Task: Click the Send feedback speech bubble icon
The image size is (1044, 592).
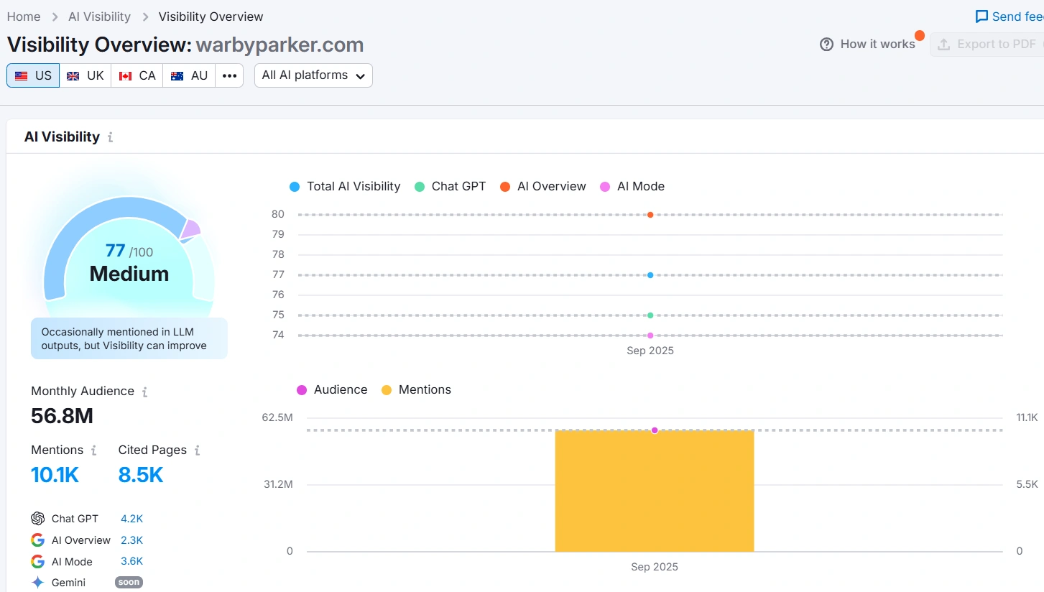Action: click(x=981, y=17)
